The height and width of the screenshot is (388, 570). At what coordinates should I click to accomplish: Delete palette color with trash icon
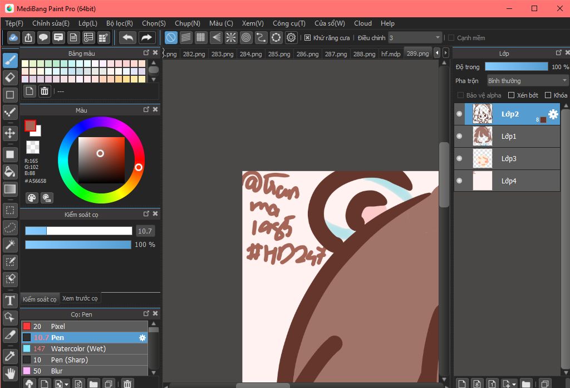pyautogui.click(x=45, y=91)
